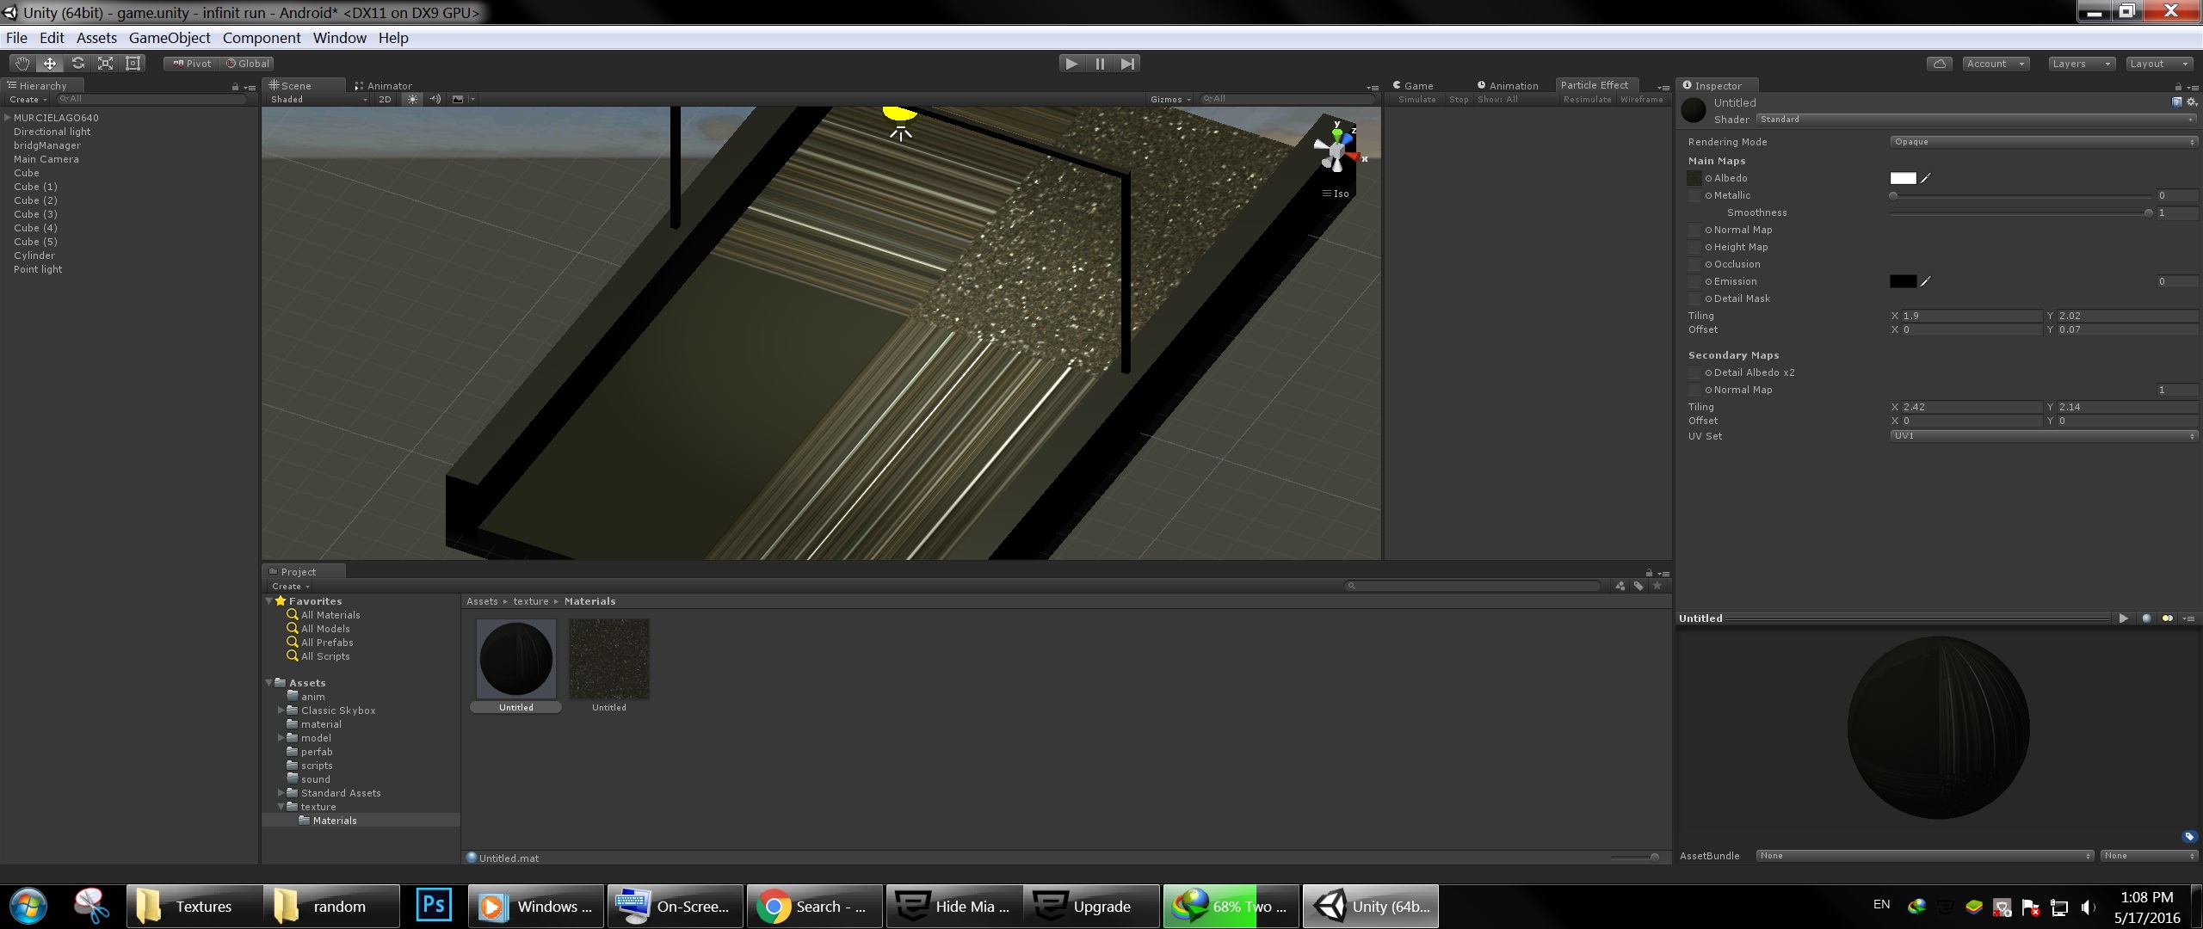Screen dimensions: 2203x929
Task: Click Stop in Particle Effect panel
Action: coord(1459,100)
